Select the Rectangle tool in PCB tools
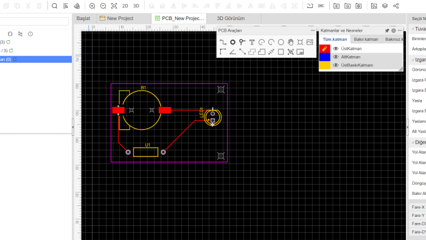Viewport: 426px width, 240px height. point(281,52)
